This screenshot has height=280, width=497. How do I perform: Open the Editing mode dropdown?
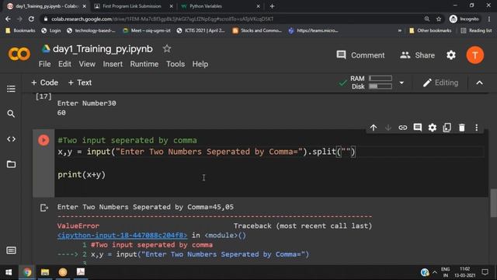point(440,82)
